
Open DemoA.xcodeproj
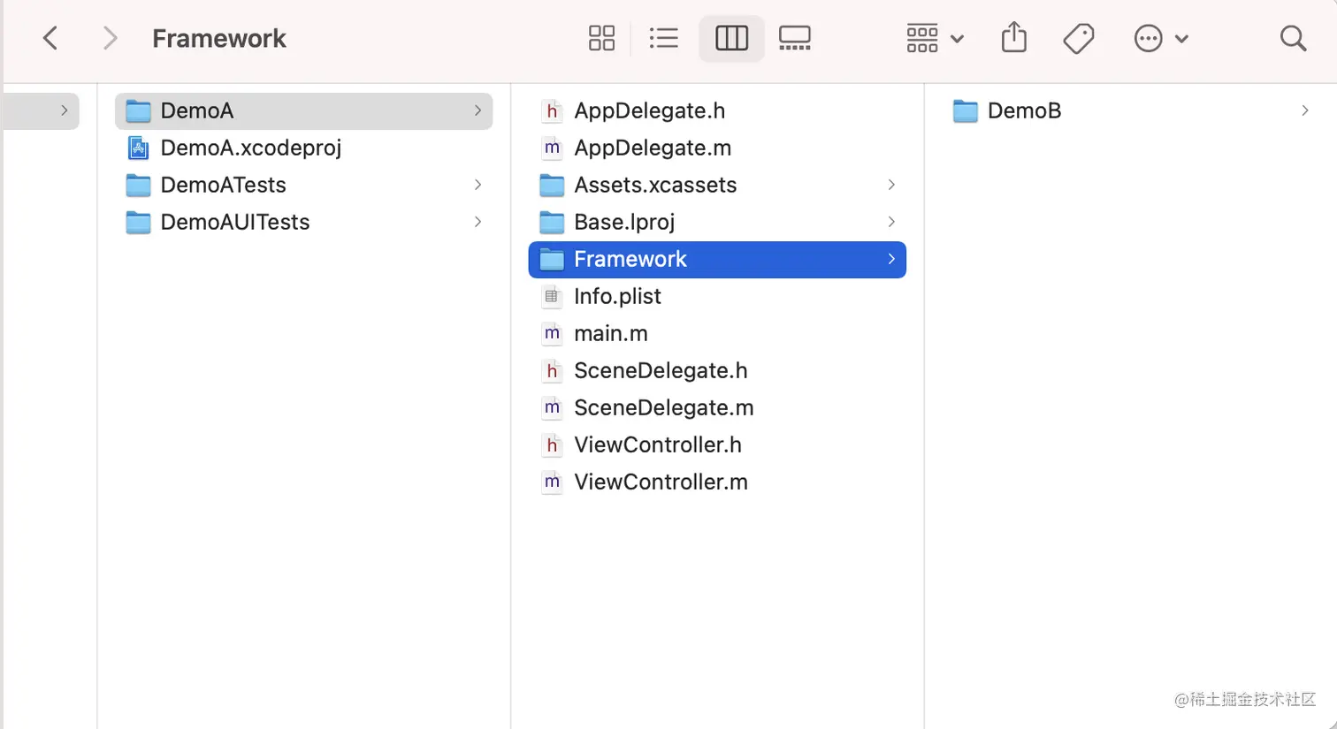tap(250, 148)
